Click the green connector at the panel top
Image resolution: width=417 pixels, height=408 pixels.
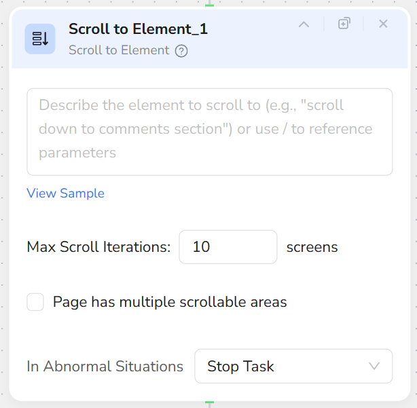tap(210, 4)
